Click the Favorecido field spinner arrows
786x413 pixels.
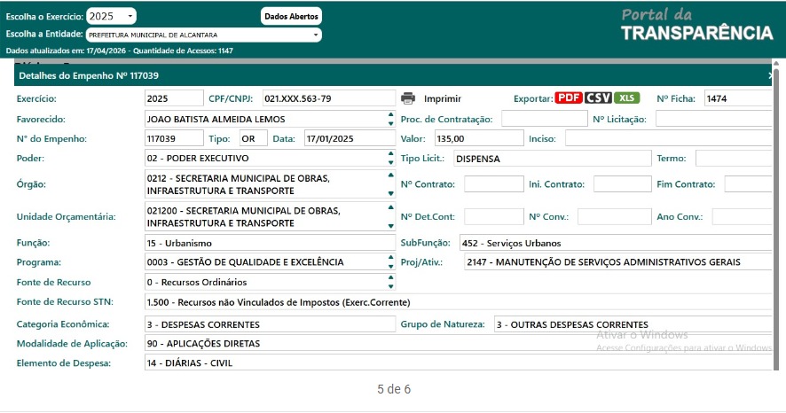(390, 119)
